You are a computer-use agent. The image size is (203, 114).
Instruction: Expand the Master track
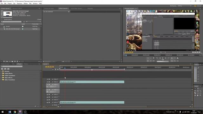click(x=53, y=105)
